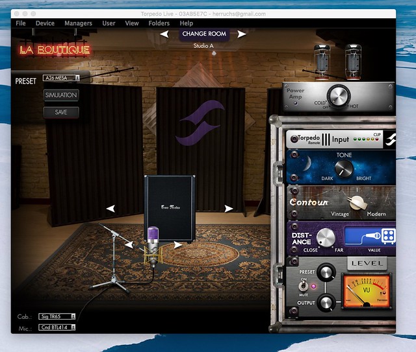The width and height of the screenshot is (416, 352).
Task: Select next cabinet arrow right of speaker
Action: point(229,209)
